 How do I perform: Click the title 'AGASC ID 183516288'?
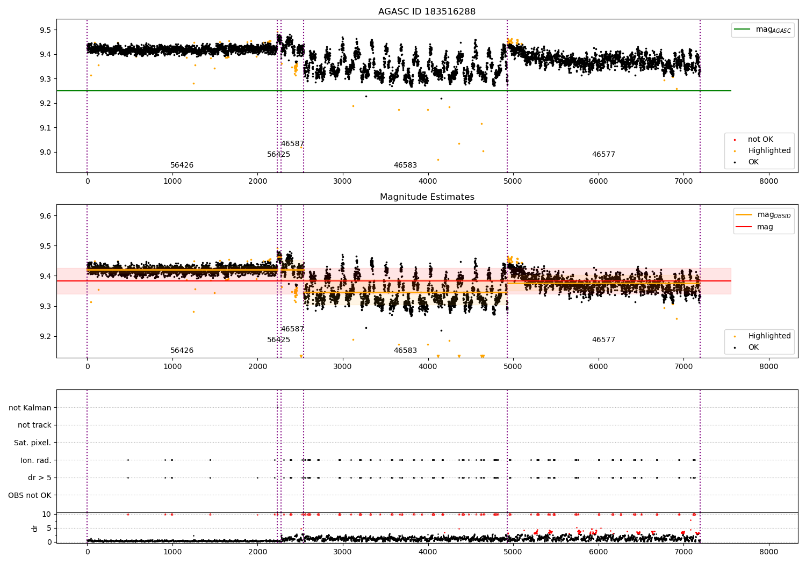click(x=427, y=12)
